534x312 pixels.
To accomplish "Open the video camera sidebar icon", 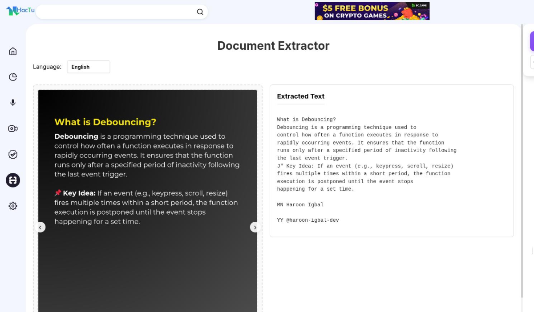I will tap(13, 128).
